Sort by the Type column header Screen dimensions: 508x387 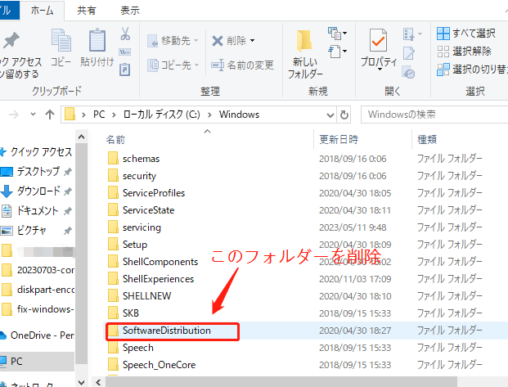coord(427,140)
